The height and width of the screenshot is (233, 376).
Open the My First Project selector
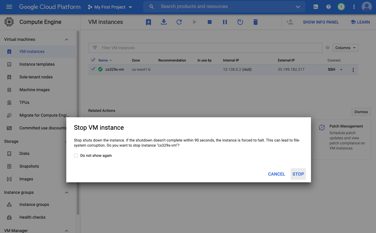pyautogui.click(x=110, y=7)
